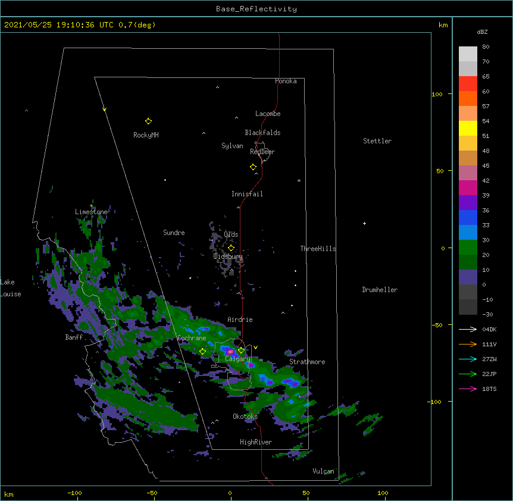Viewport: 513px width, 501px height.
Task: Click the Ponoka town label
Action: point(286,81)
